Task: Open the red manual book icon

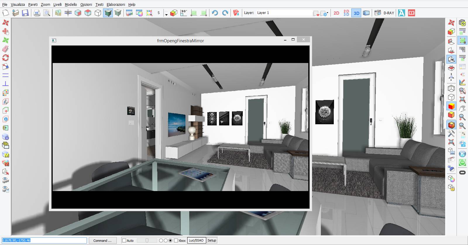Action: [412, 13]
